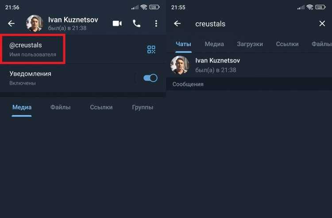Open the three-dot overflow menu
332x218 pixels.
coord(156,23)
